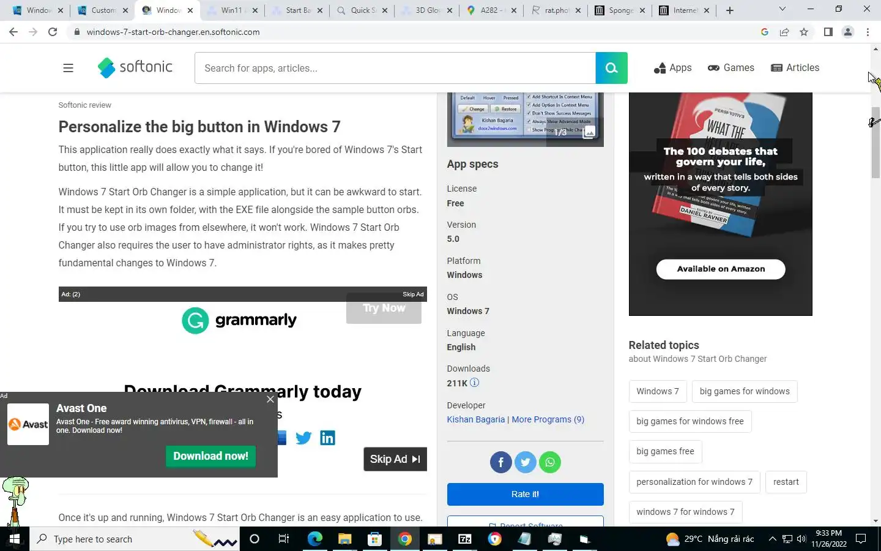Click the URL address bar
This screenshot has height=551, width=881.
(x=416, y=32)
